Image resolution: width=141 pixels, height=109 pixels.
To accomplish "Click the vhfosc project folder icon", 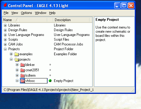I will 22,81.
